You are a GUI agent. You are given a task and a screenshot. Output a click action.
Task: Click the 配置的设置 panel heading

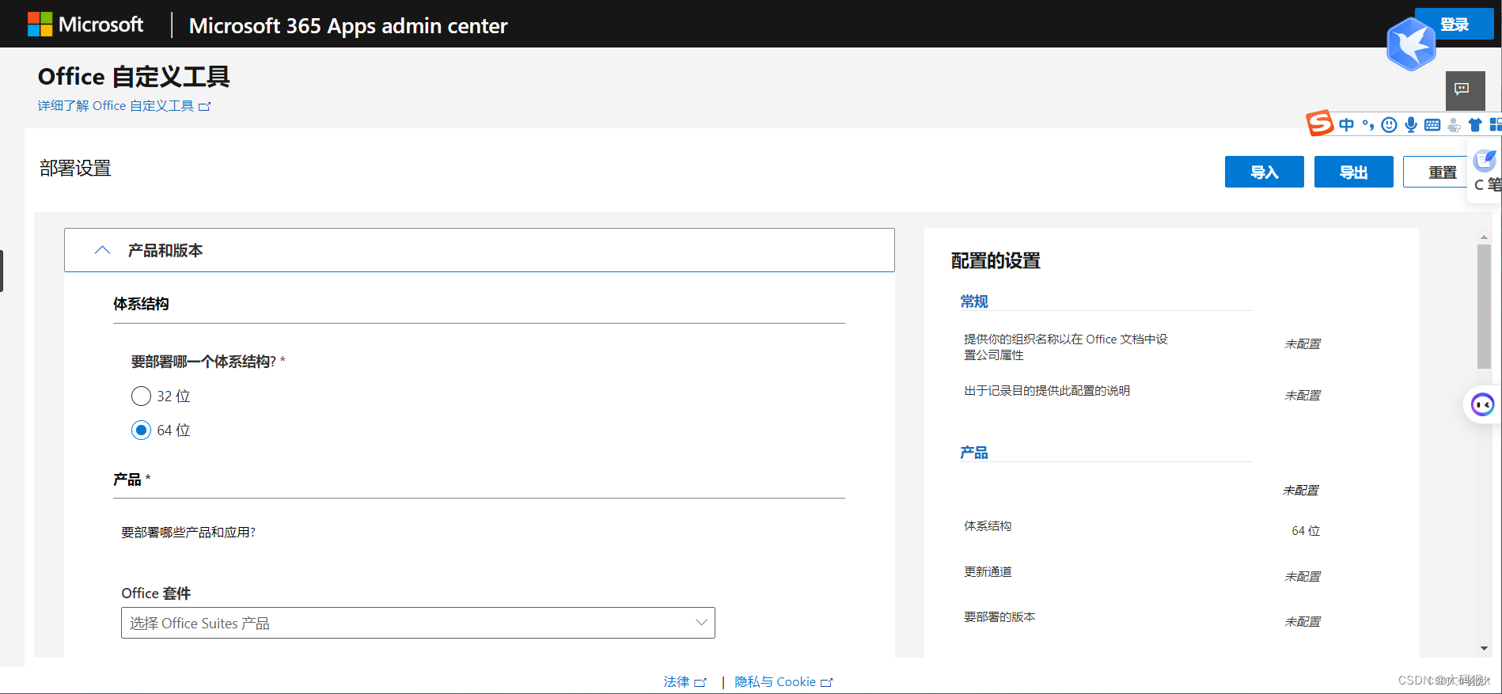(x=996, y=260)
